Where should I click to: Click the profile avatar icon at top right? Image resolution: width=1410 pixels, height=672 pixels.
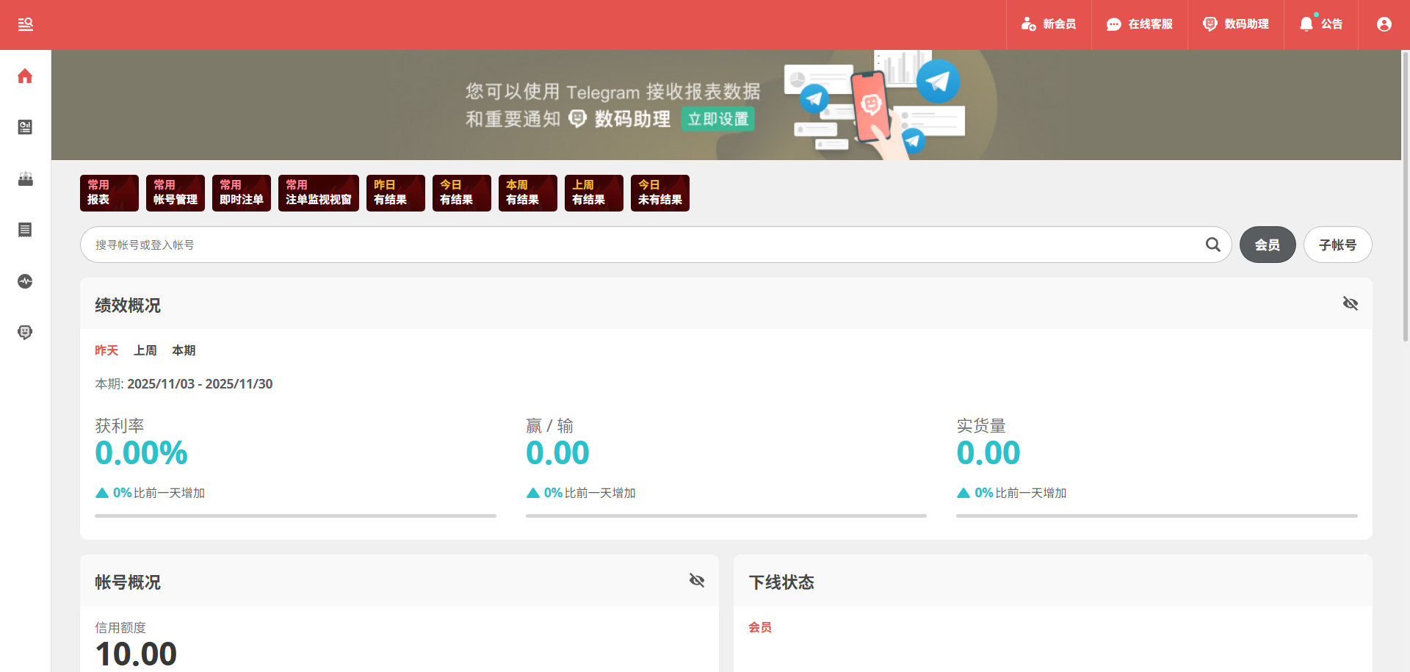(1384, 24)
